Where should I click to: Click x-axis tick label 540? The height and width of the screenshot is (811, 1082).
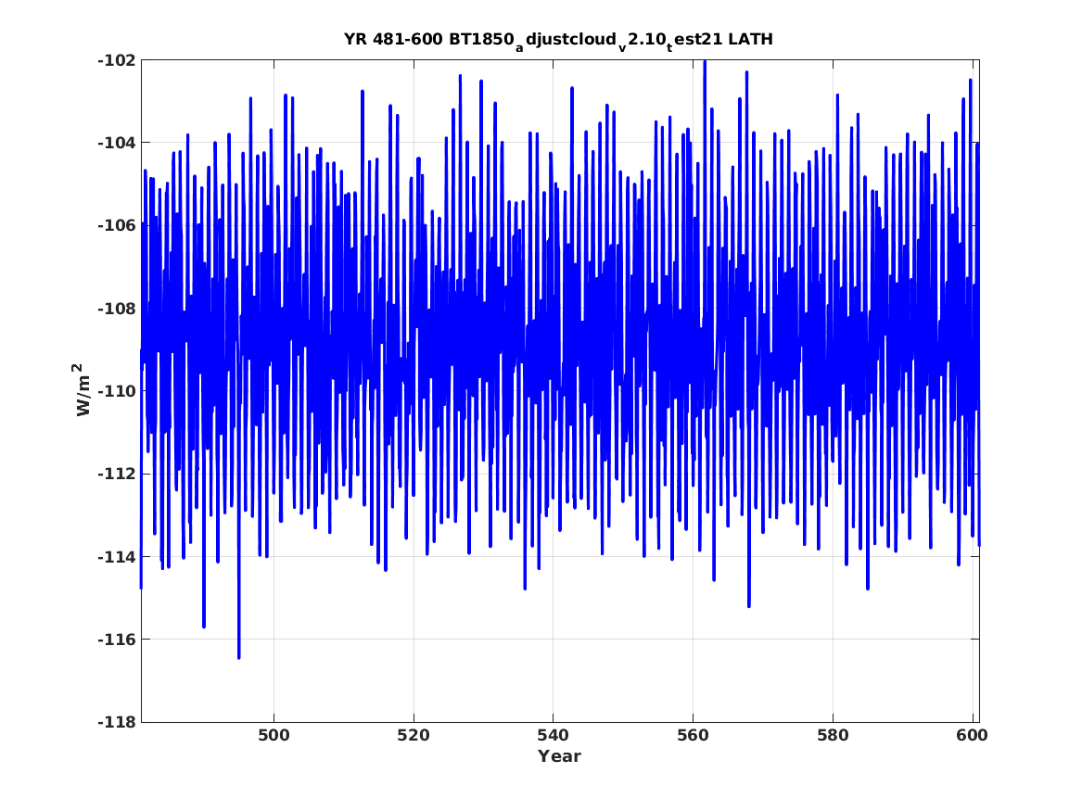coord(554,735)
